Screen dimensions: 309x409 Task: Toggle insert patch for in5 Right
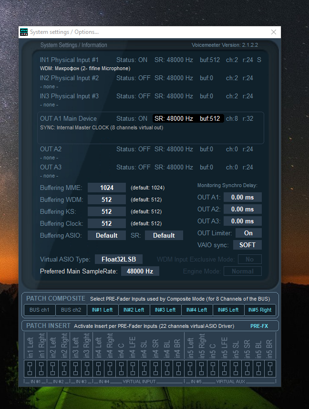pyautogui.click(x=202, y=368)
